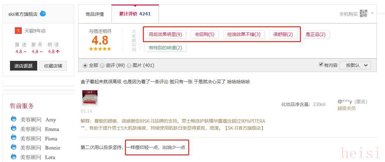Viewport: 385px width, 162px height.
Task: Expand the arrow next to 手机购买
Action: tap(372, 13)
